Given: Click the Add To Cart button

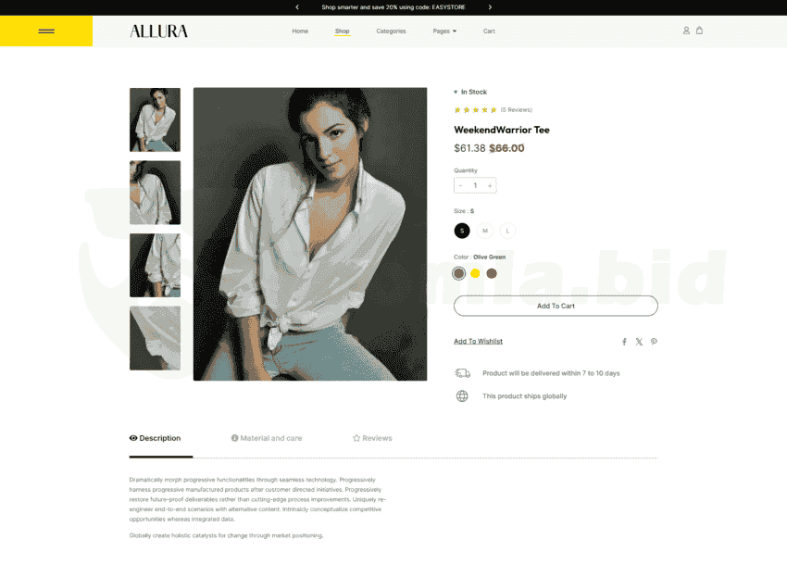Looking at the screenshot, I should click(556, 306).
